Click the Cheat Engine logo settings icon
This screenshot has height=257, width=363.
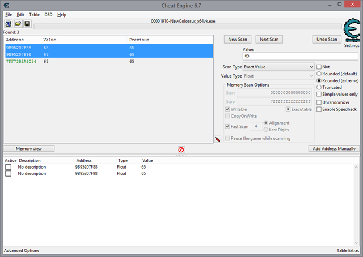pos(351,31)
